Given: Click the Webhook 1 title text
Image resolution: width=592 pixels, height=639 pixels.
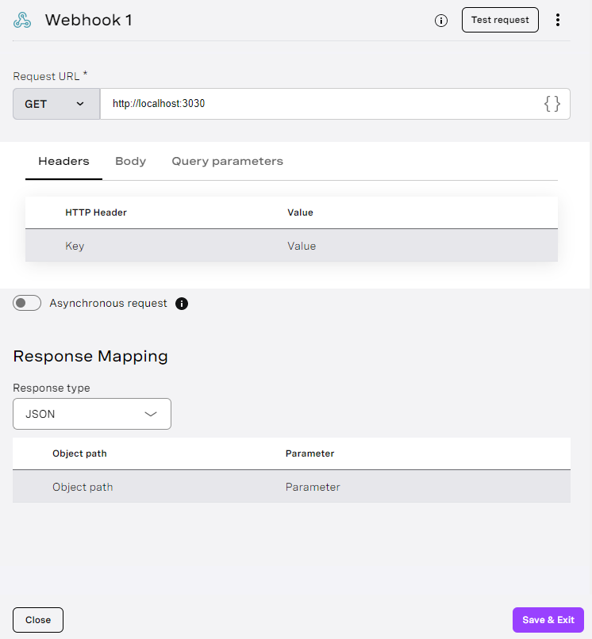Looking at the screenshot, I should click(89, 20).
